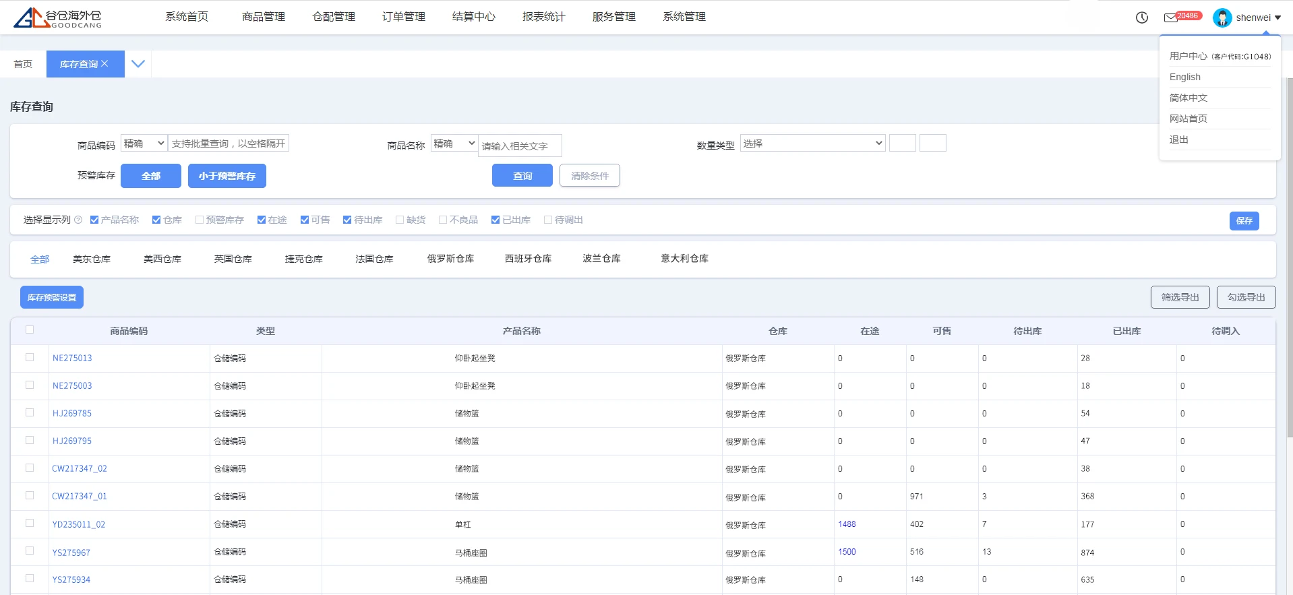Click the GoodCang logo
This screenshot has height=595, width=1293.
[57, 18]
